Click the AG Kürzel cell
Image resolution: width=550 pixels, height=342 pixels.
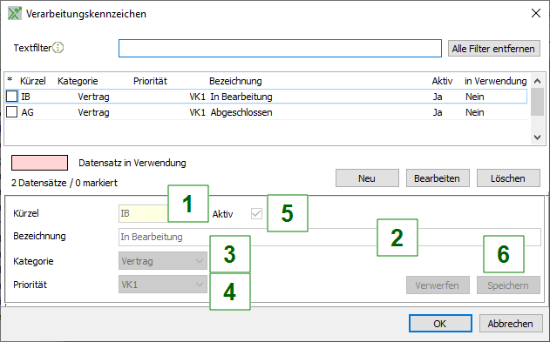pos(27,112)
